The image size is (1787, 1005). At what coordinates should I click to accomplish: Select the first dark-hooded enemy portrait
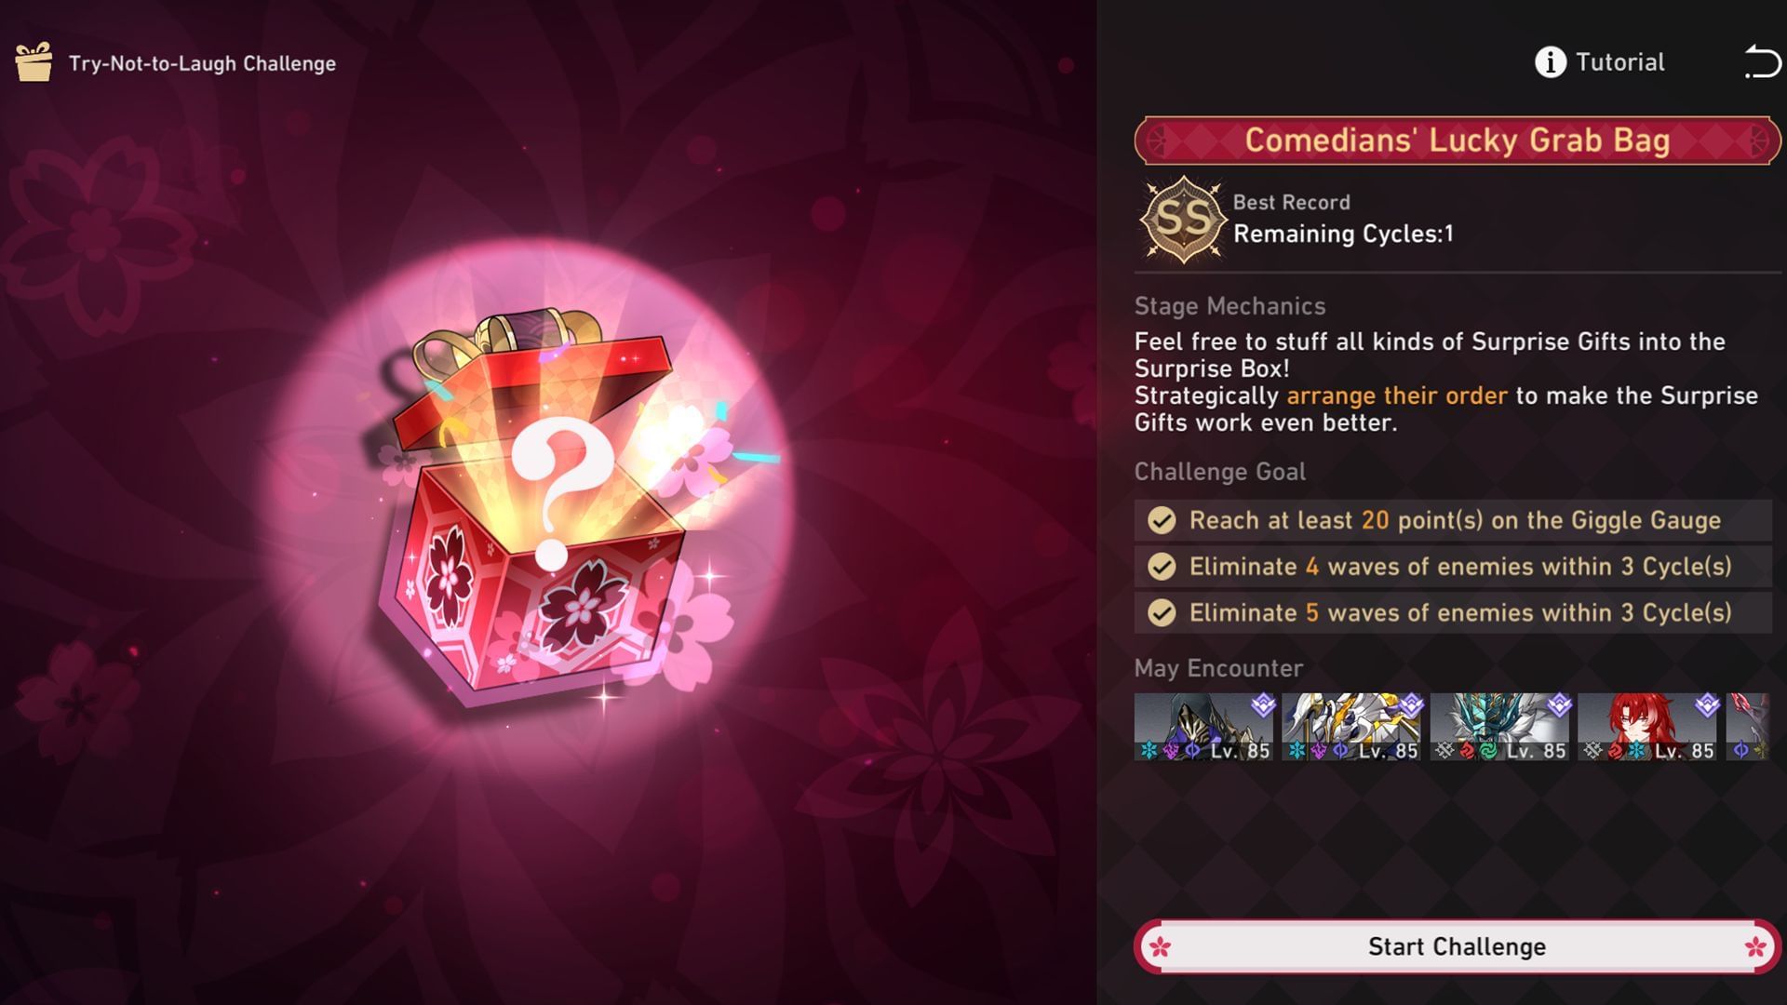pos(1203,727)
